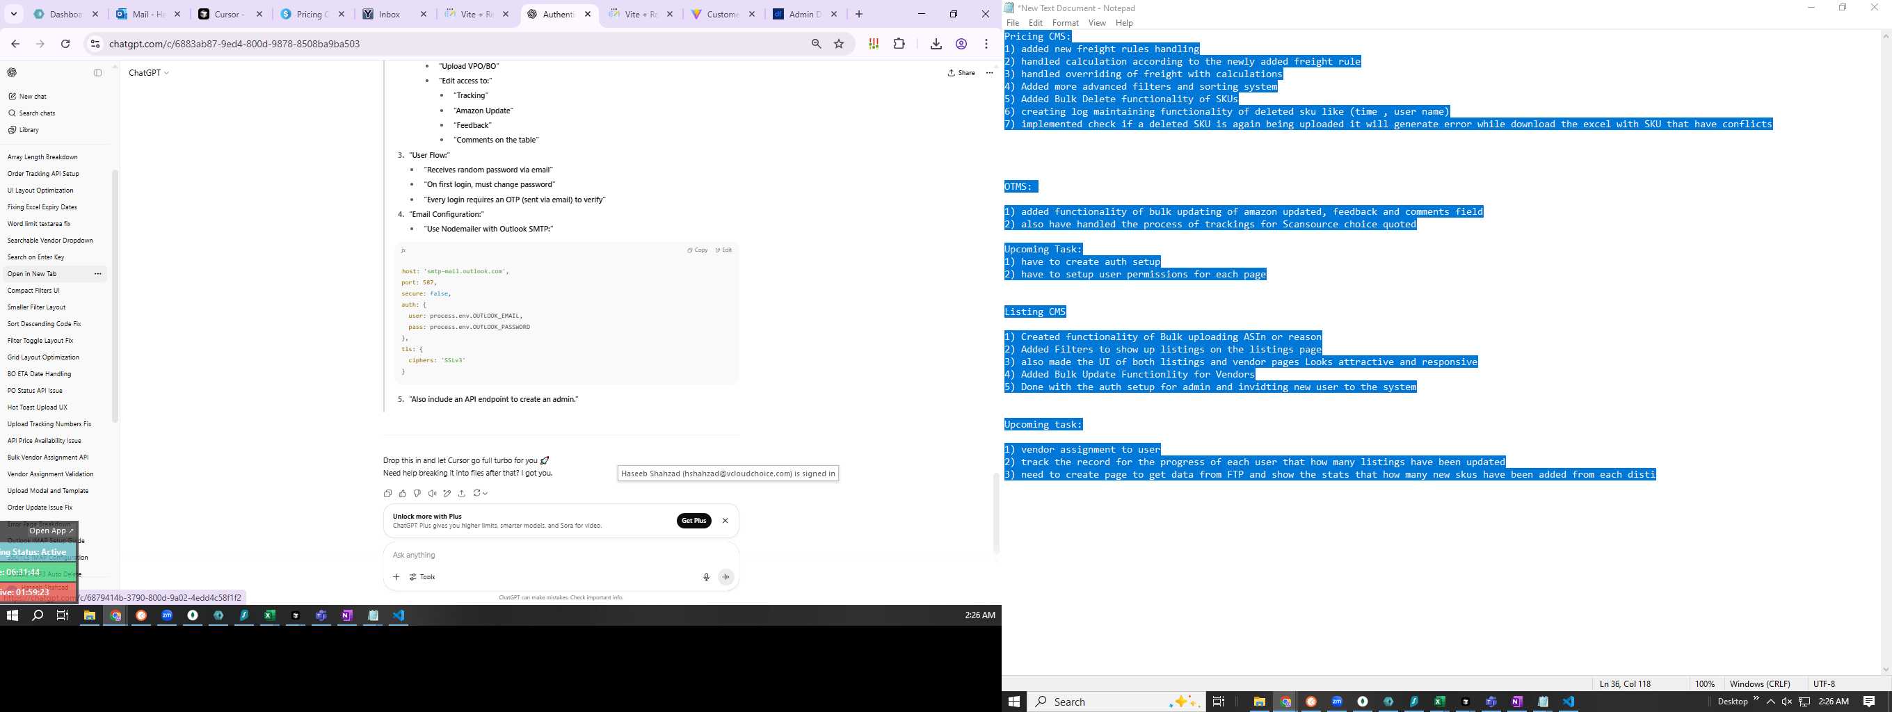Toggle the ChatGPT sidebar panel

(97, 73)
